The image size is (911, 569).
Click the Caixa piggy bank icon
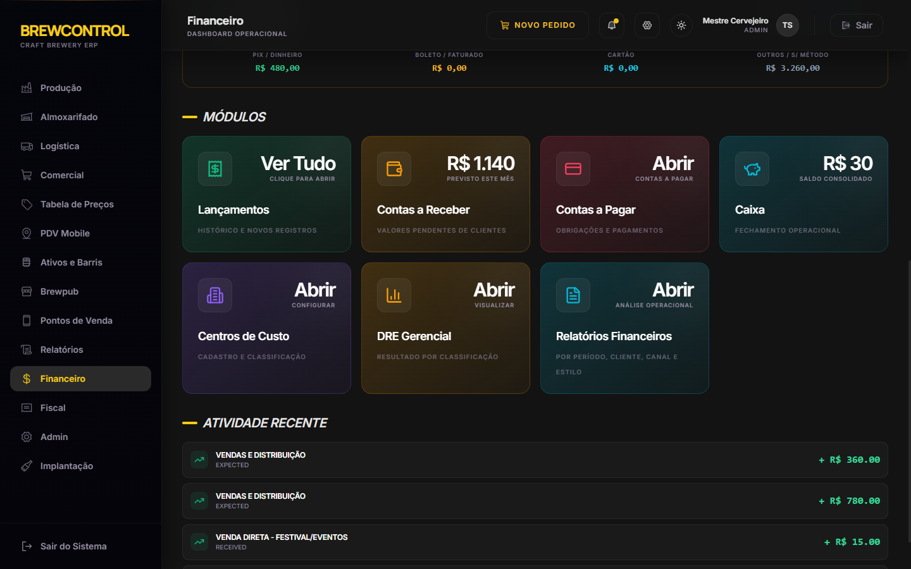click(752, 169)
